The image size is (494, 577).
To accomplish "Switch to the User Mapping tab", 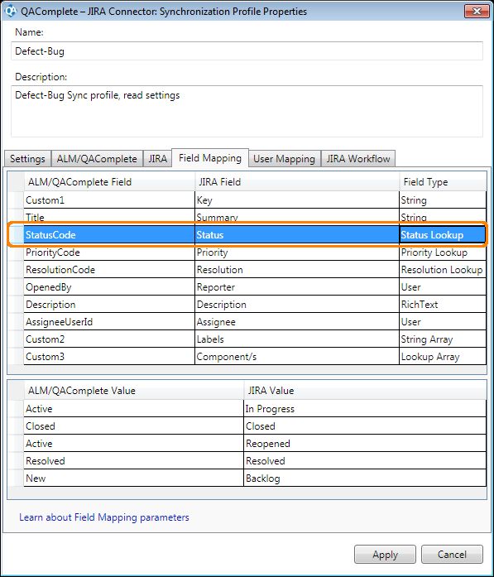I will click(285, 159).
